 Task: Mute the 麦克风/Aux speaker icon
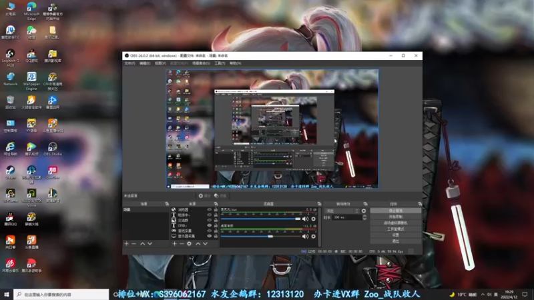[305, 219]
